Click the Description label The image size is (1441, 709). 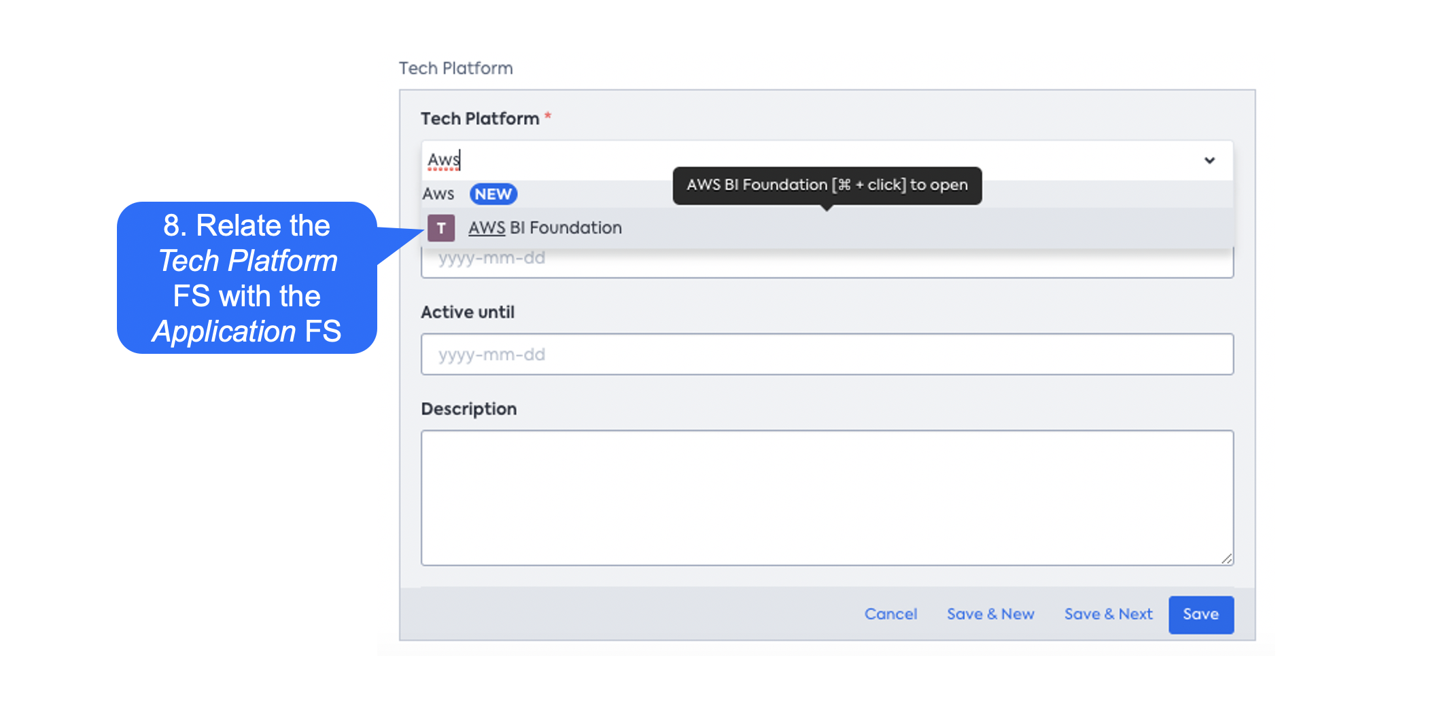coord(469,409)
